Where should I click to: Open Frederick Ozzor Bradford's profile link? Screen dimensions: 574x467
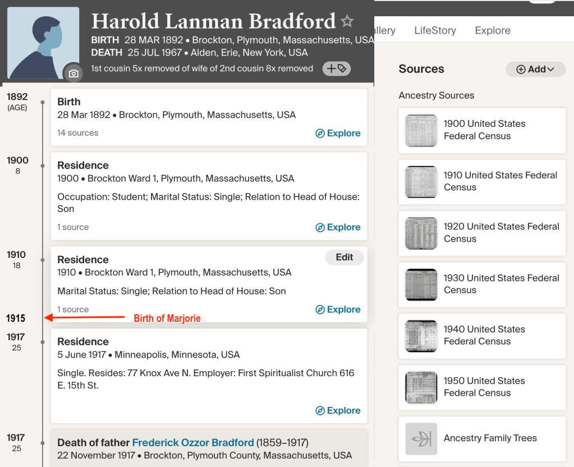click(193, 442)
